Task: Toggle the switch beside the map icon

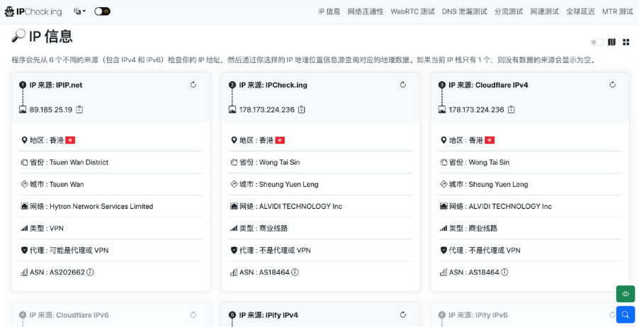Action: click(x=597, y=42)
